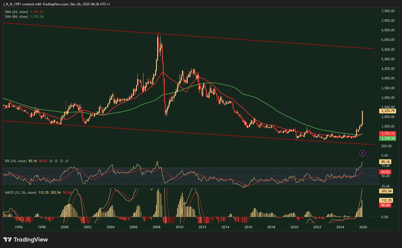Click the 2,325.79 current price label

[x=388, y=110]
